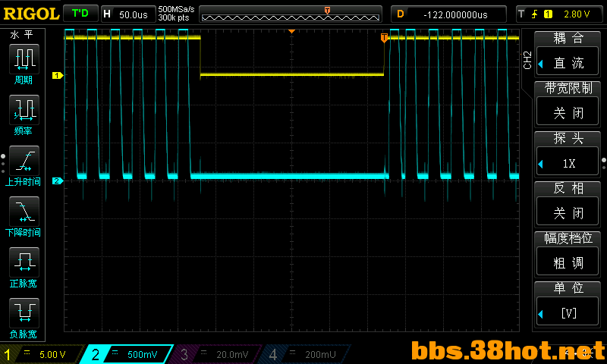Click the channel 1 ground level marker
Screen dimensions: 607x364
coord(58,75)
